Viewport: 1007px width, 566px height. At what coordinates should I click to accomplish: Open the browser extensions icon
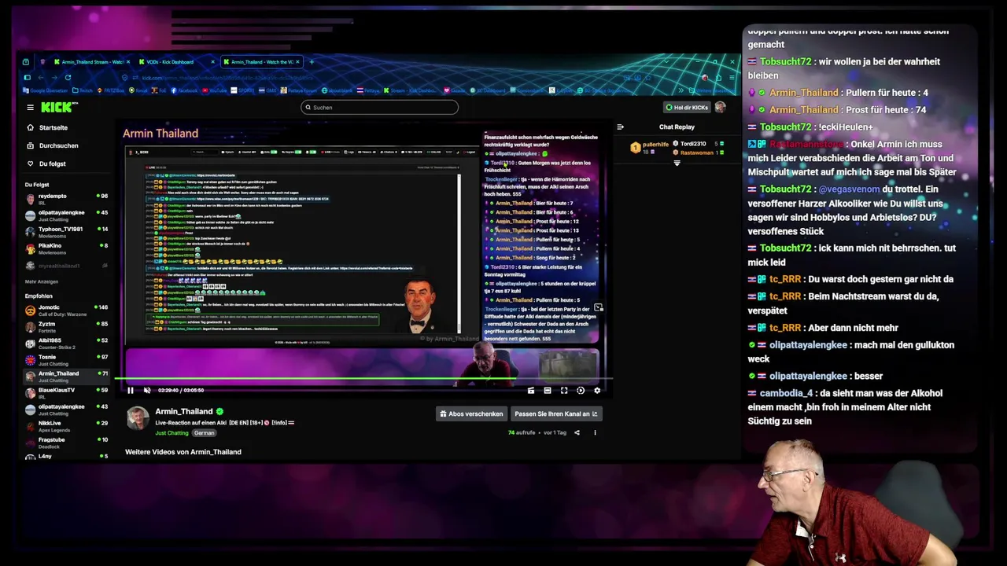tap(717, 77)
